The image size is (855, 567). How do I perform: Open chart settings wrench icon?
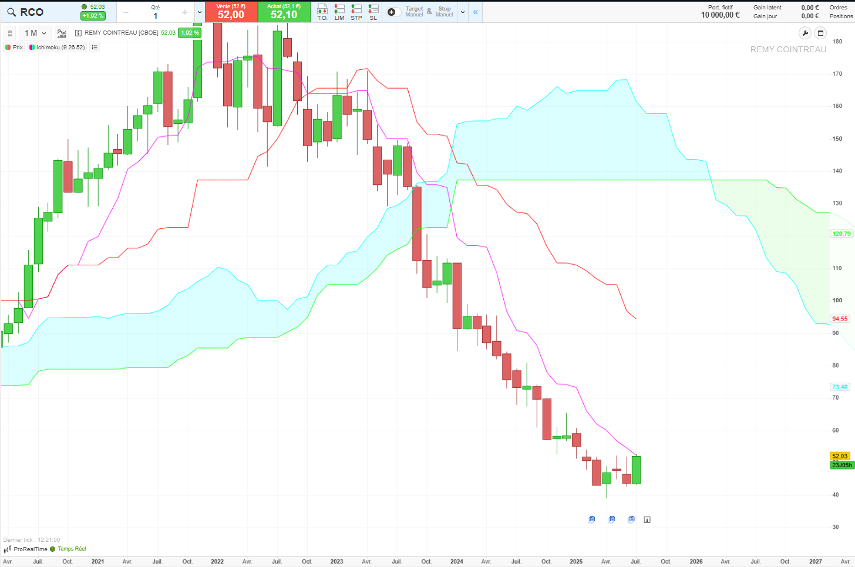pyautogui.click(x=805, y=33)
